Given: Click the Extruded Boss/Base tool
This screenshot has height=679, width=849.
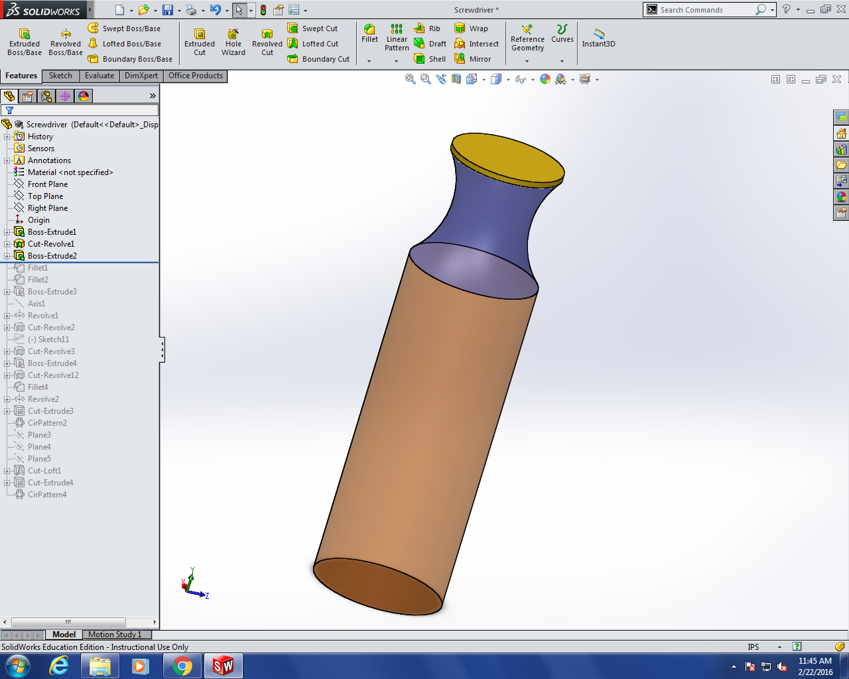Looking at the screenshot, I should coord(25,42).
